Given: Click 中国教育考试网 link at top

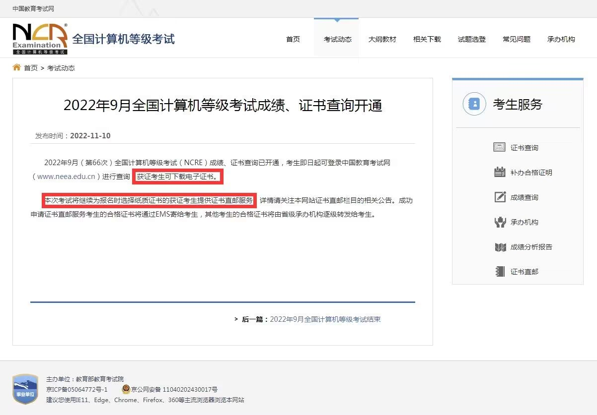Looking at the screenshot, I should pos(33,9).
